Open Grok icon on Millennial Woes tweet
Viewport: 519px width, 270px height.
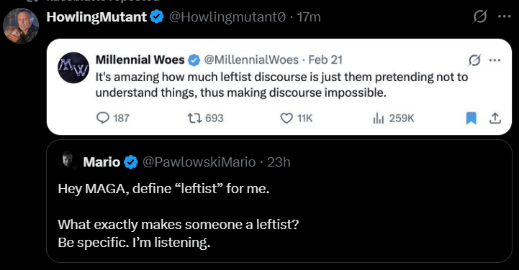(x=474, y=60)
